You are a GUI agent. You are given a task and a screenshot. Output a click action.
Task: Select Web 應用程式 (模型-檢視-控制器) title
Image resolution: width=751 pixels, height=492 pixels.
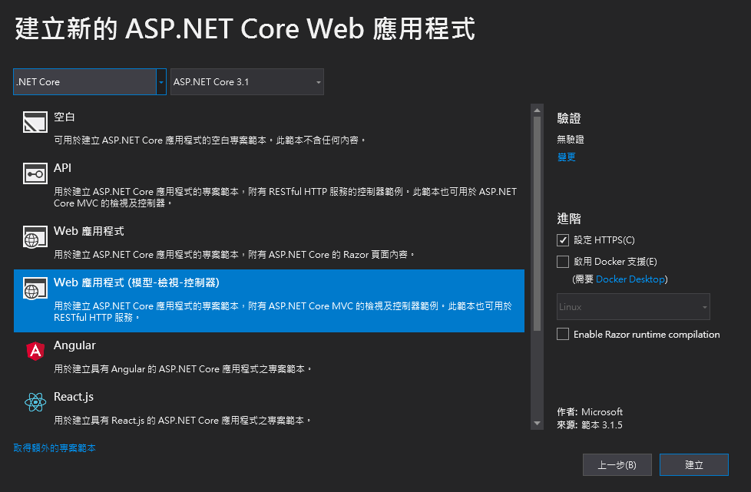pos(137,282)
